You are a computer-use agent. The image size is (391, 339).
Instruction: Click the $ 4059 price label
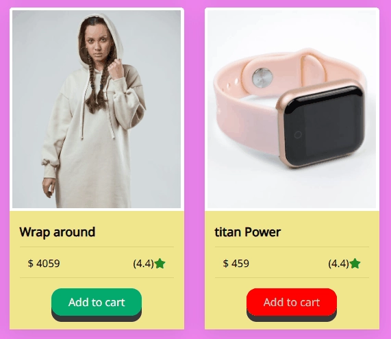click(44, 264)
